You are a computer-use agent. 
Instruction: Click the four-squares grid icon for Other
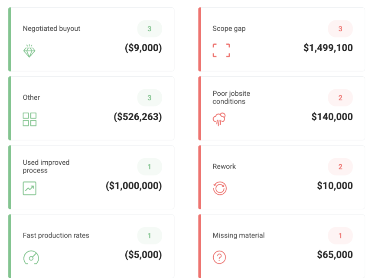29,119
